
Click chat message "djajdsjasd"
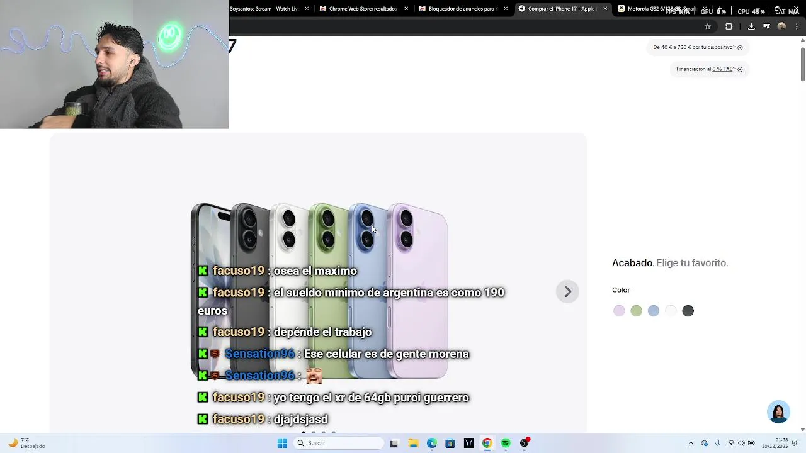click(300, 419)
